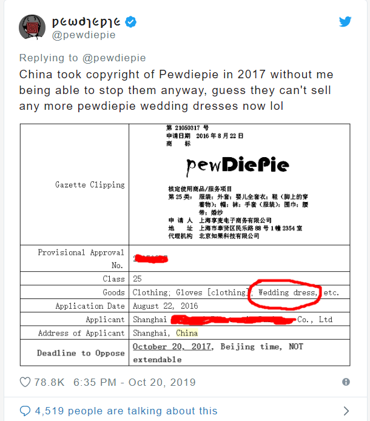Like the tweet with the heart icon
370x421 pixels.
pyautogui.click(x=25, y=382)
